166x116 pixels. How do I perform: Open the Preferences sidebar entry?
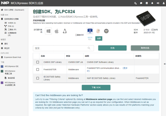[x=7, y=48]
